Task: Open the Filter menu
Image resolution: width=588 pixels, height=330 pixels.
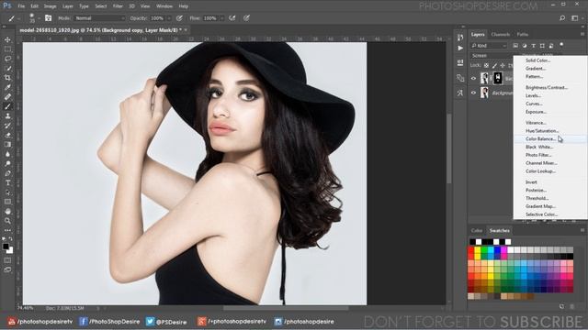Action: [x=118, y=6]
